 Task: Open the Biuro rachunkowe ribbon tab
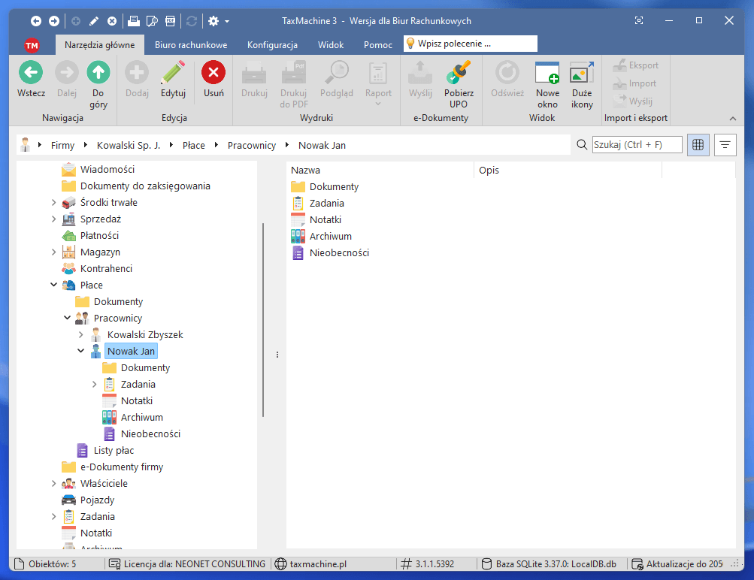pyautogui.click(x=191, y=45)
